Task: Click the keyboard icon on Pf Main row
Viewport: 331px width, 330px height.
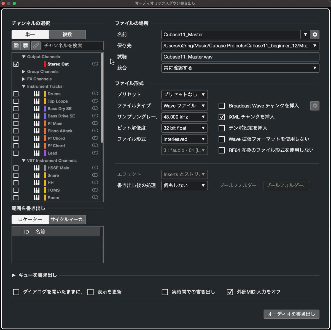Action: [x=37, y=123]
